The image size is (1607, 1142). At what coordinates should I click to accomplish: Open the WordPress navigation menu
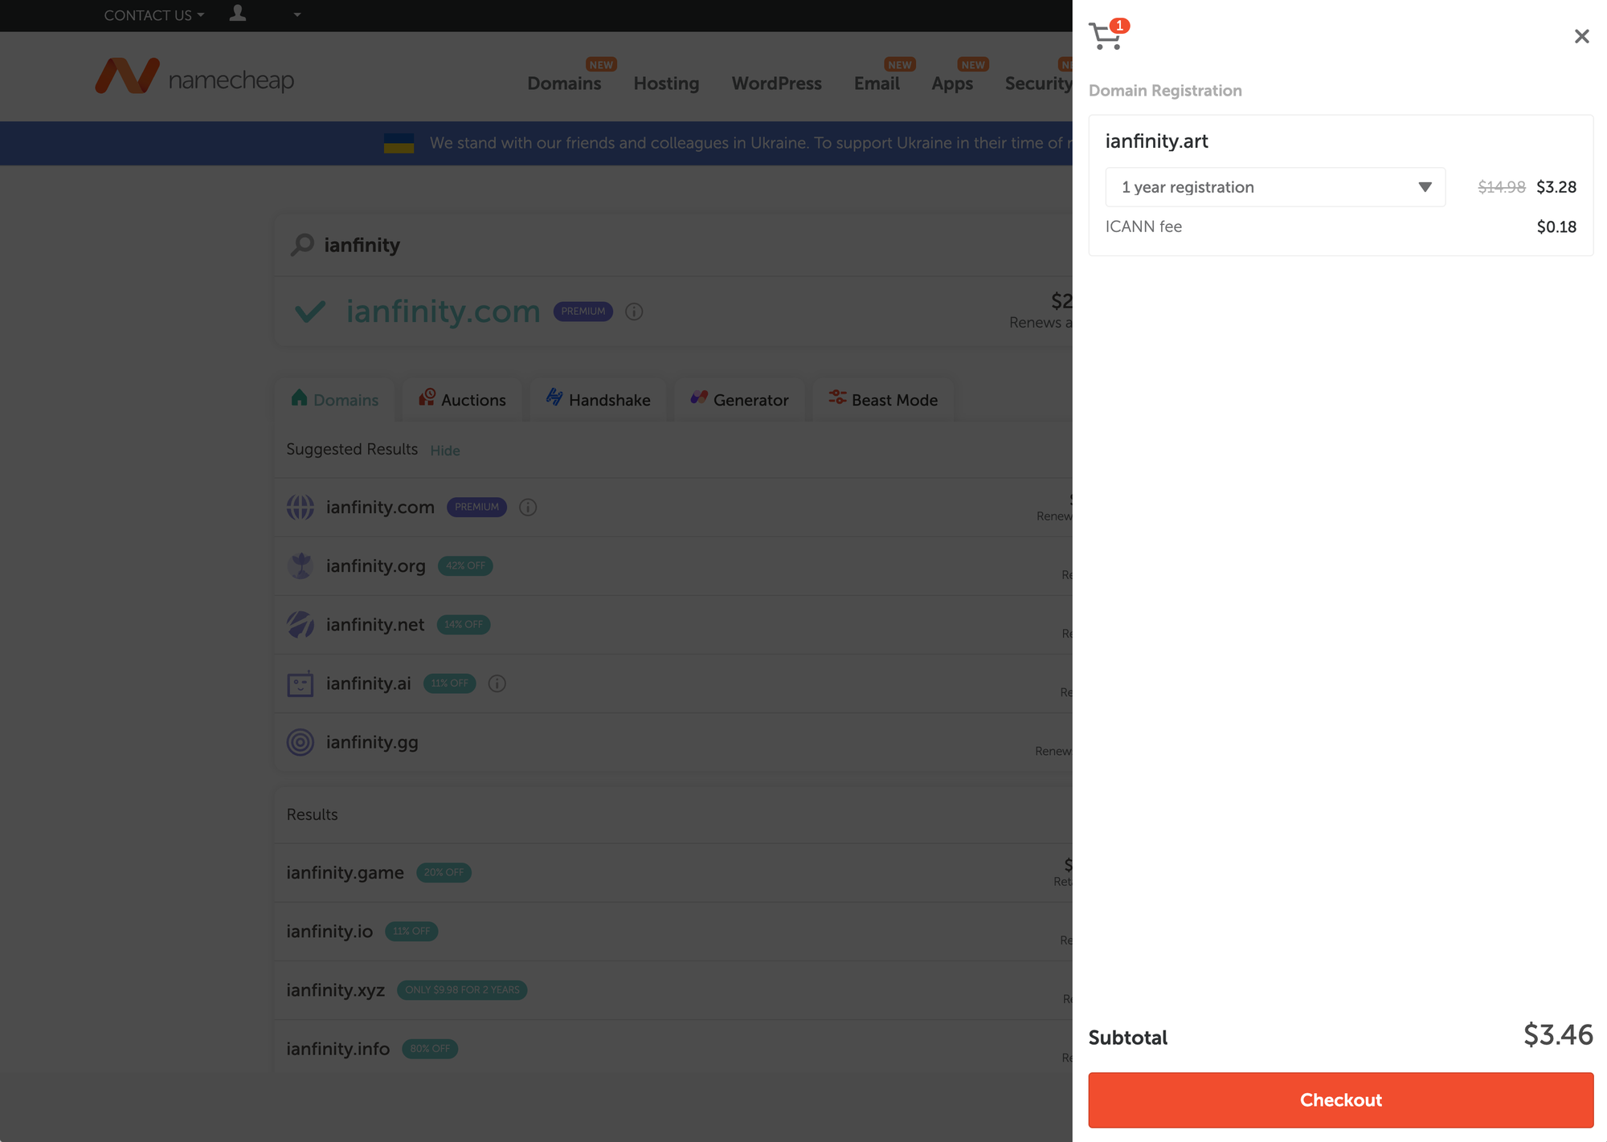(x=776, y=83)
